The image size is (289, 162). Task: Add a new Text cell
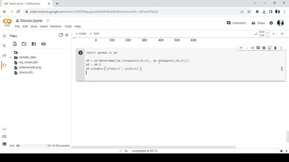(94, 34)
